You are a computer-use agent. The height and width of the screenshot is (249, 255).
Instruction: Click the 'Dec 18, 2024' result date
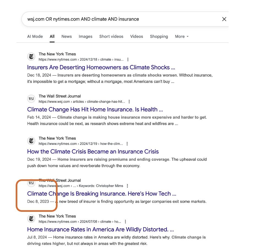pos(39,75)
